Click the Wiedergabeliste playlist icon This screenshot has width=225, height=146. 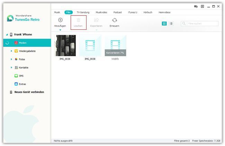click(x=16, y=51)
